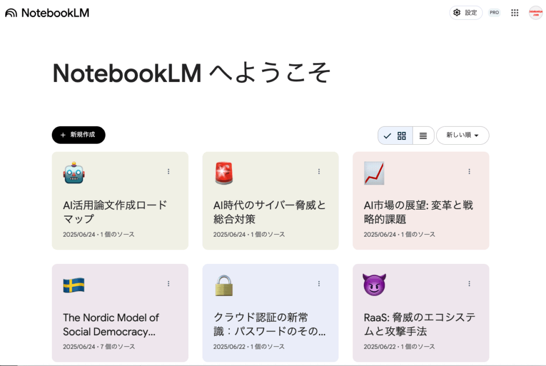
Task: Open the 新しい順 sort dropdown
Action: pyautogui.click(x=462, y=136)
